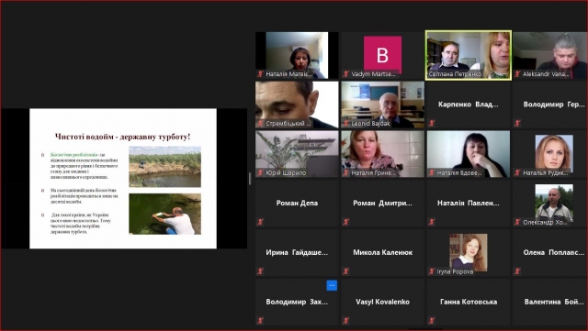Click the man at water photo on slide
588x331 pixels.
(x=165, y=214)
